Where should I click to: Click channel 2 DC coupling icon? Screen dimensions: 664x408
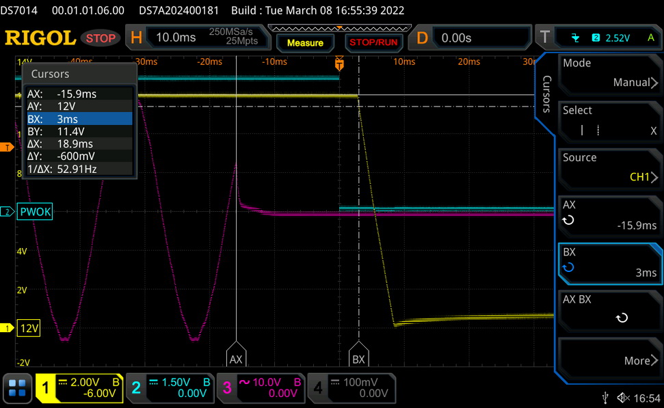[153, 382]
